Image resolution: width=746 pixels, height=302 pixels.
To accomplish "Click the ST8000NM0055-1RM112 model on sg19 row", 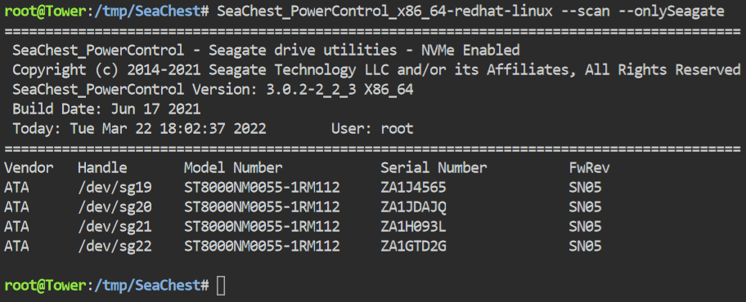I will pyautogui.click(x=262, y=188).
